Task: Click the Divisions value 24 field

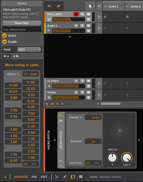Action: (93, 141)
